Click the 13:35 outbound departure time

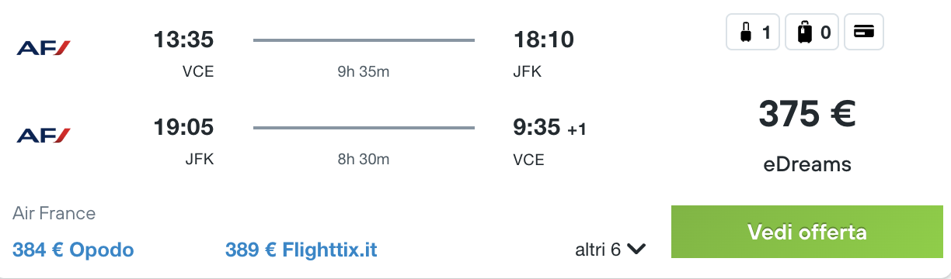[x=183, y=39]
